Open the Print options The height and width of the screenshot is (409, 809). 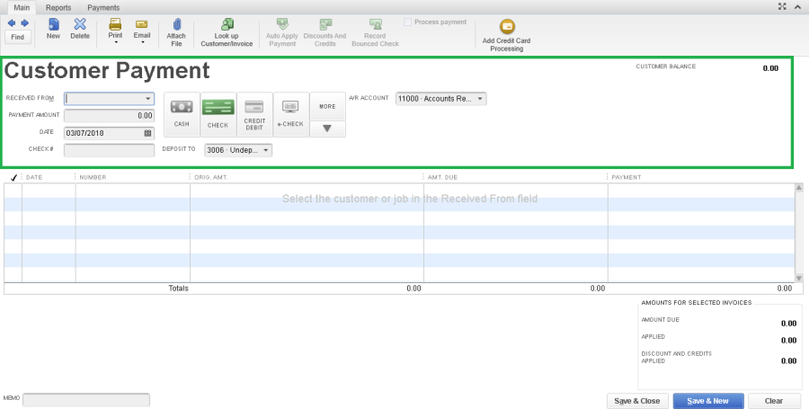point(115,29)
